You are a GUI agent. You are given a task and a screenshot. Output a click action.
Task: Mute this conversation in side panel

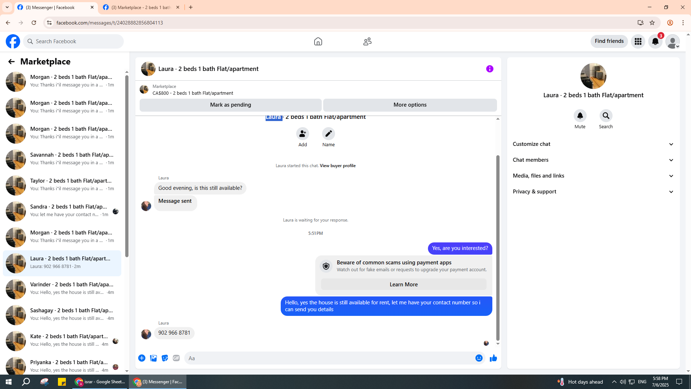click(580, 116)
